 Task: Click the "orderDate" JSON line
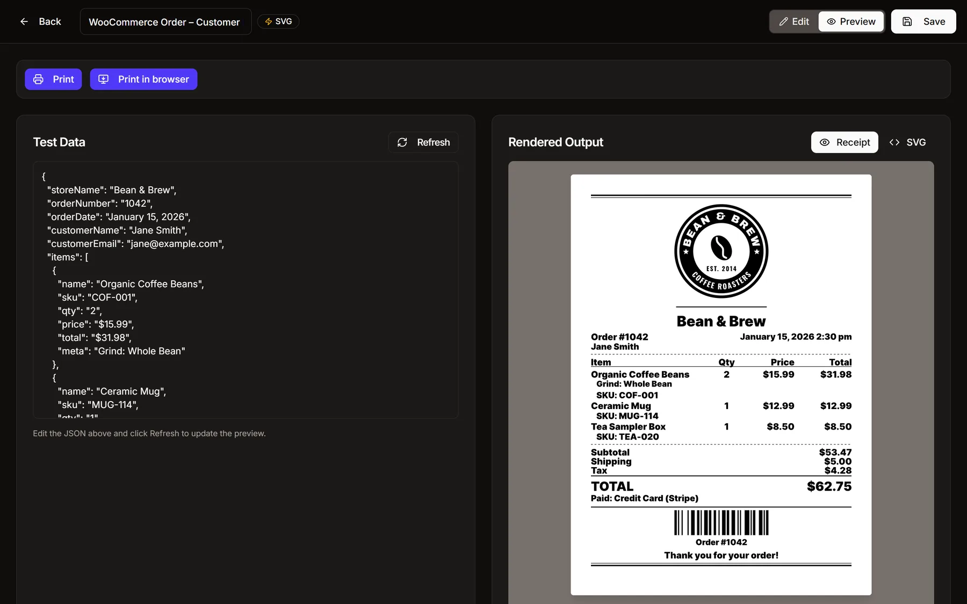[119, 217]
